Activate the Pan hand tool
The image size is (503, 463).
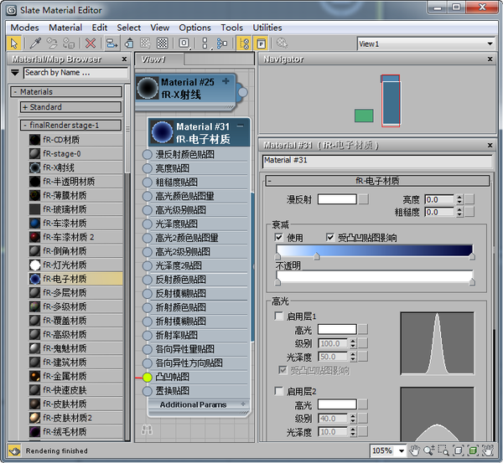click(x=414, y=451)
